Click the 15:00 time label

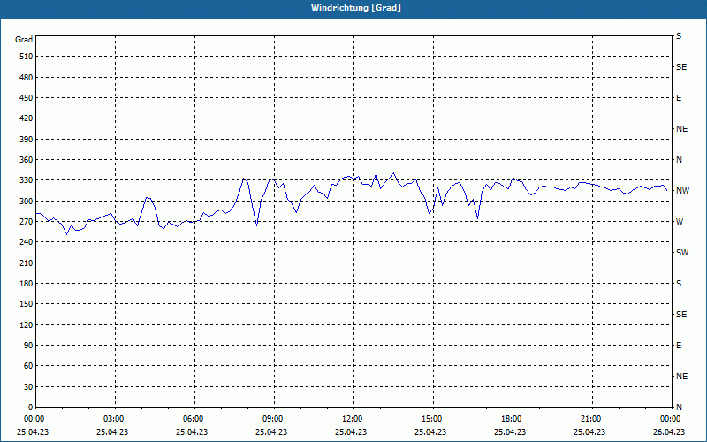click(x=432, y=419)
